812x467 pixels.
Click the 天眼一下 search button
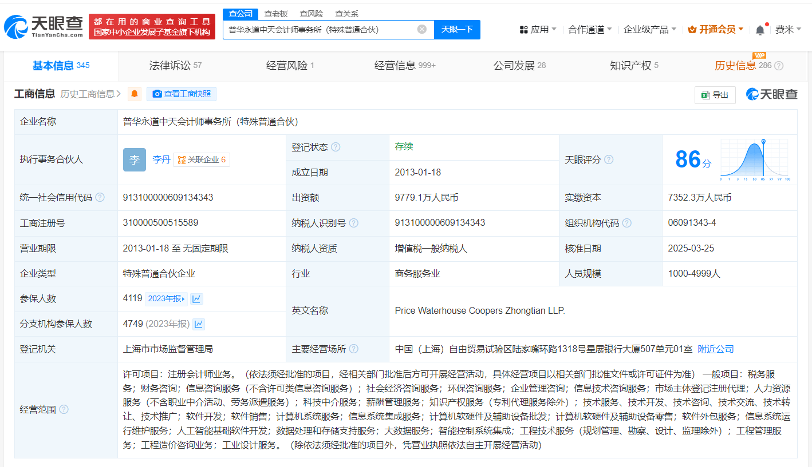coord(457,29)
